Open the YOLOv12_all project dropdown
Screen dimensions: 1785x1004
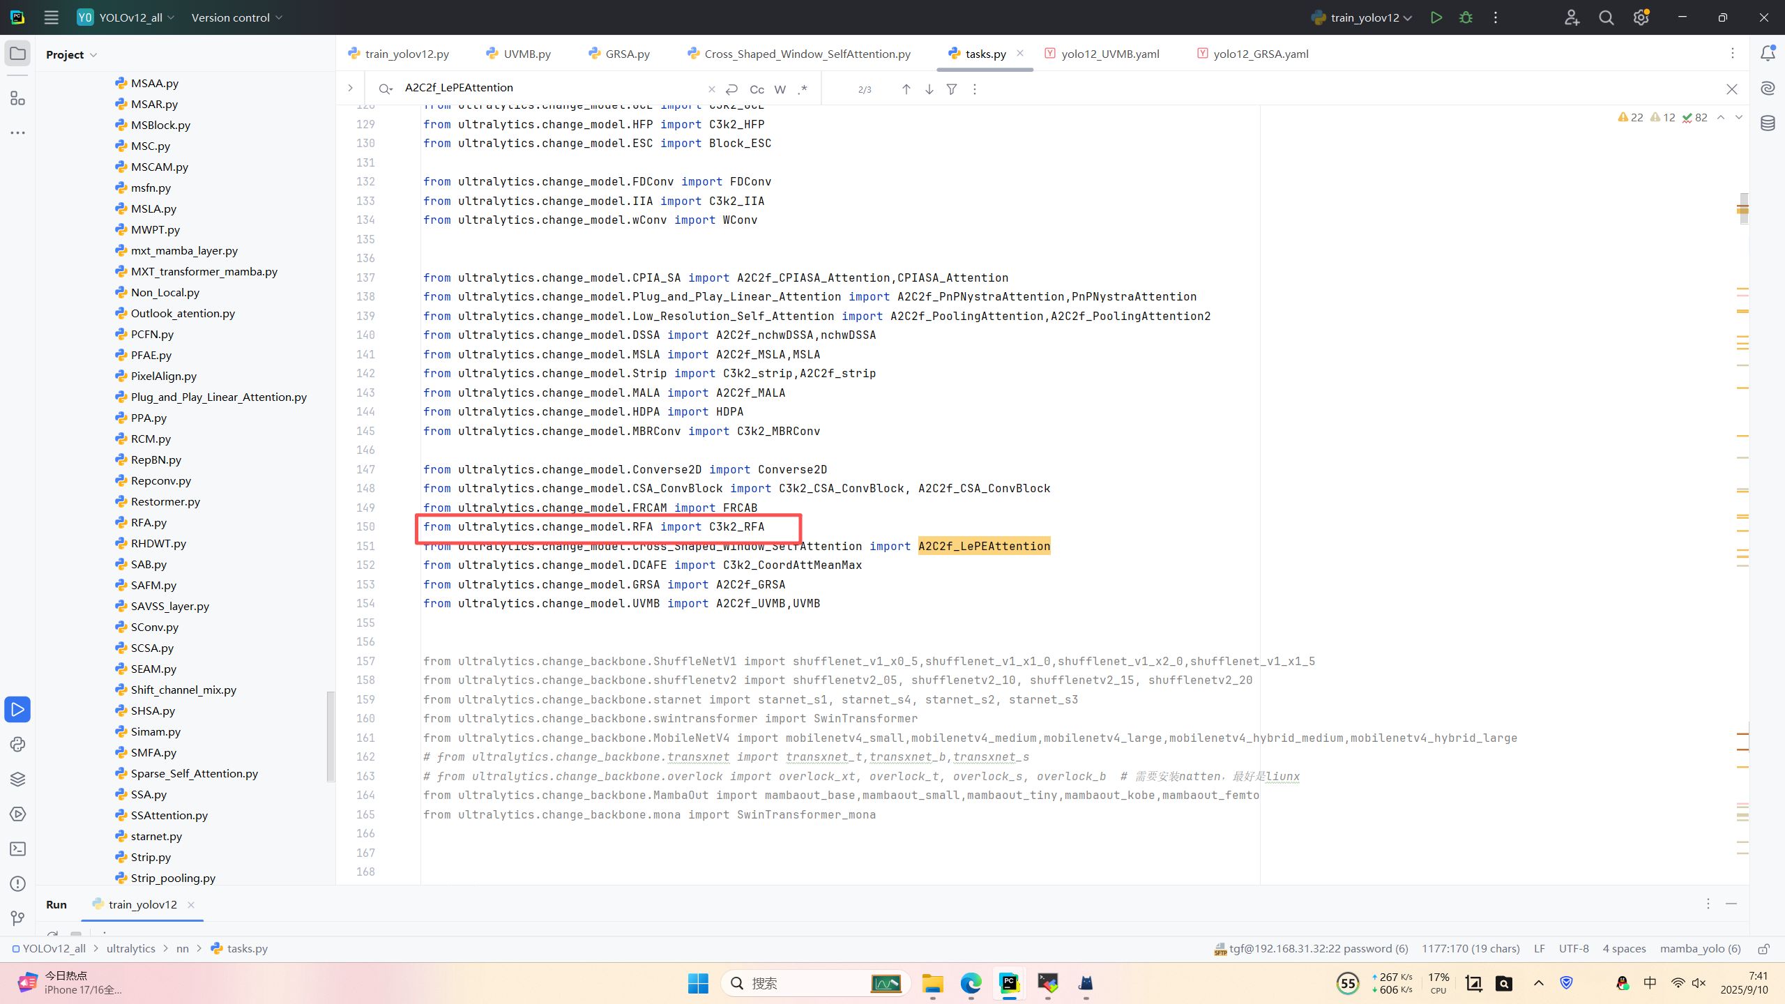click(x=136, y=17)
